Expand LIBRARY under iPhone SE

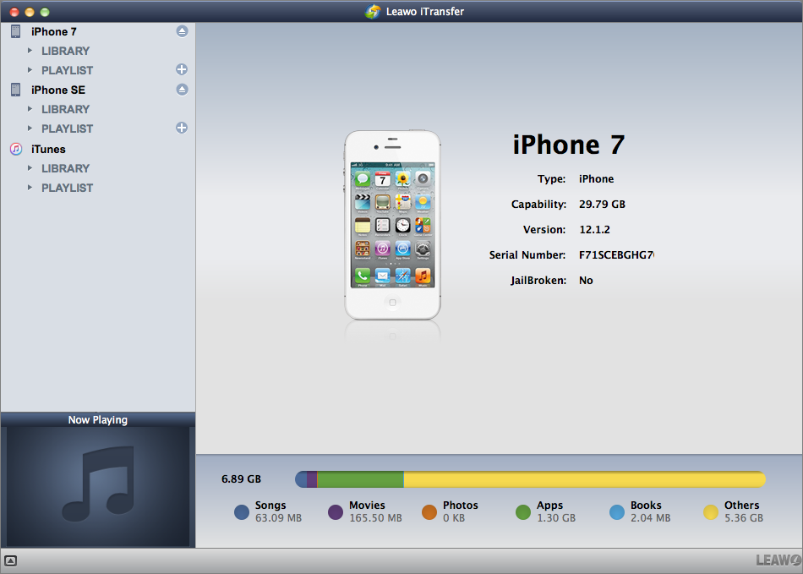click(30, 109)
